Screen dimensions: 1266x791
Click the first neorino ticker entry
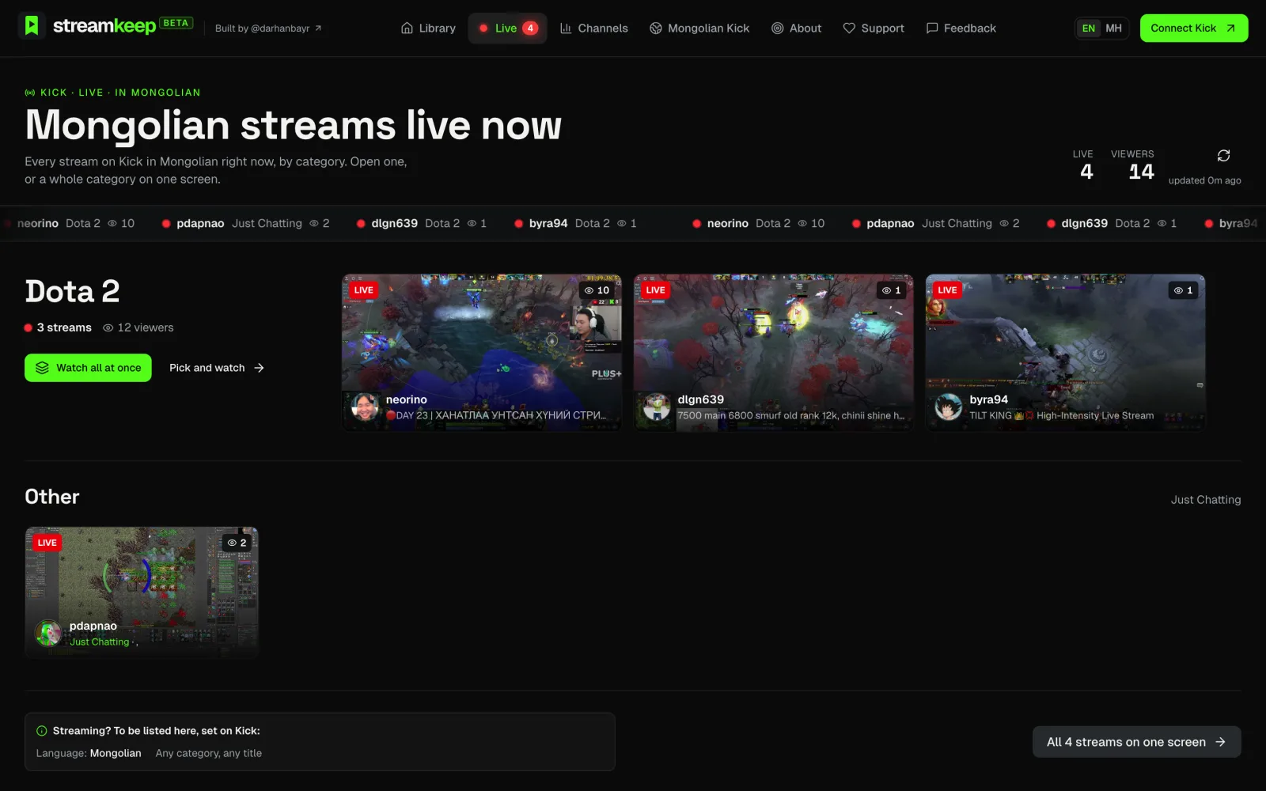point(71,224)
